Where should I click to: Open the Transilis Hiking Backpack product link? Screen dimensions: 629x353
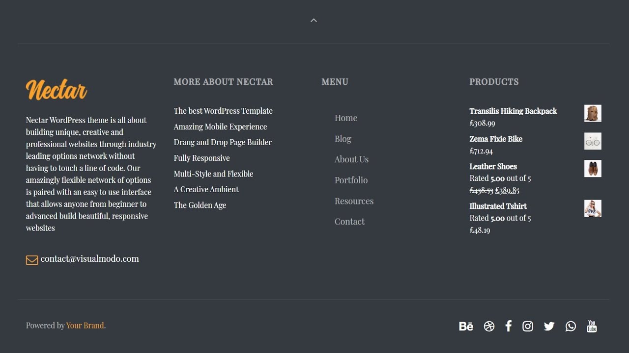(x=513, y=111)
